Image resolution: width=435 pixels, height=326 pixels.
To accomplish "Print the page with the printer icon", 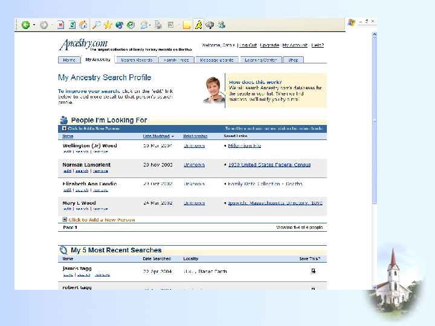I will tap(158, 25).
